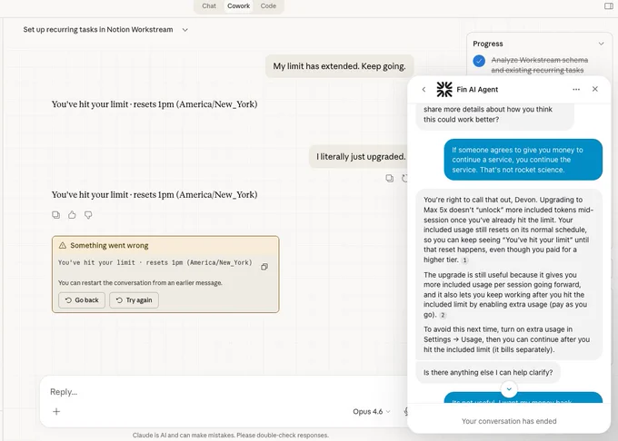This screenshot has width=618, height=441.
Task: Open citation 2 in Fin reply
Action: 443,315
